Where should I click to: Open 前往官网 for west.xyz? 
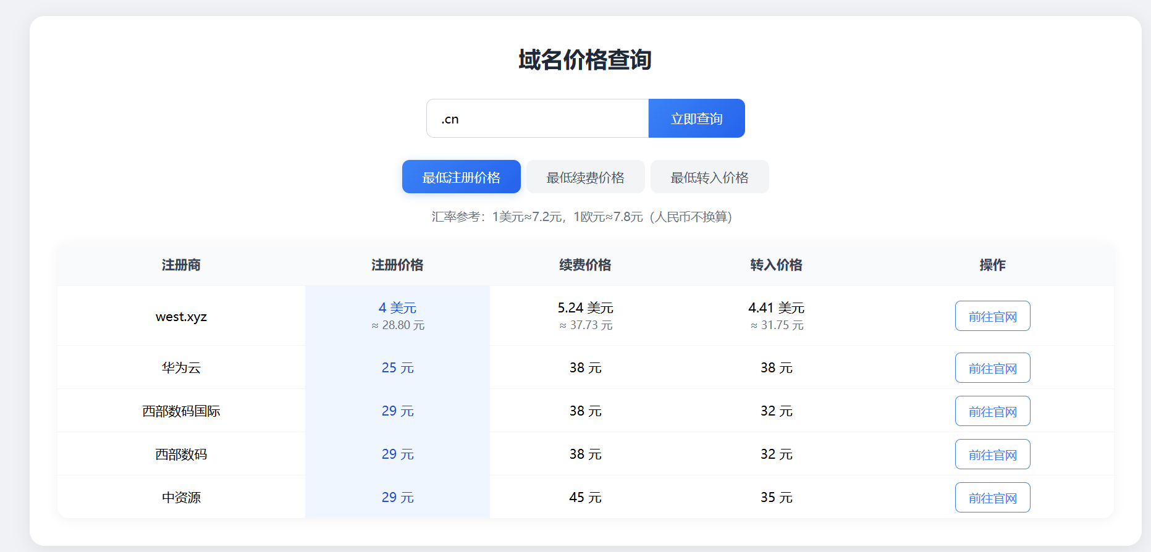click(992, 316)
